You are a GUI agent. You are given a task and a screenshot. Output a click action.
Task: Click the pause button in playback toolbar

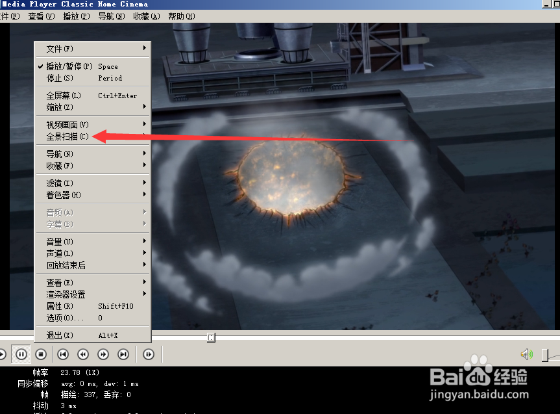point(21,354)
